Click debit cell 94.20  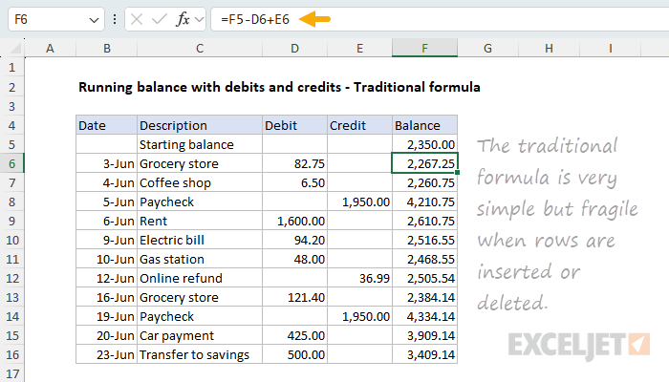click(294, 240)
